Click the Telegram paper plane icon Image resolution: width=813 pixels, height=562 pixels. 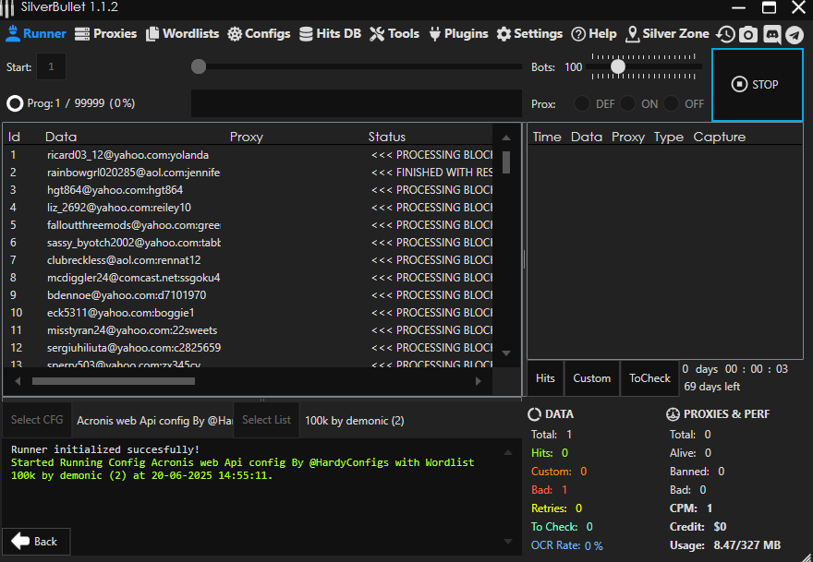click(794, 35)
